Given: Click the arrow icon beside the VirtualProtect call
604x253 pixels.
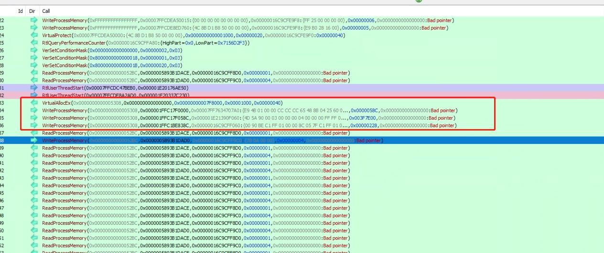Looking at the screenshot, I should (34, 35).
